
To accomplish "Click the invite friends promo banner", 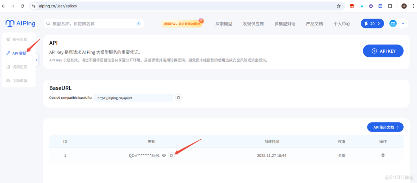I will point(182,23).
